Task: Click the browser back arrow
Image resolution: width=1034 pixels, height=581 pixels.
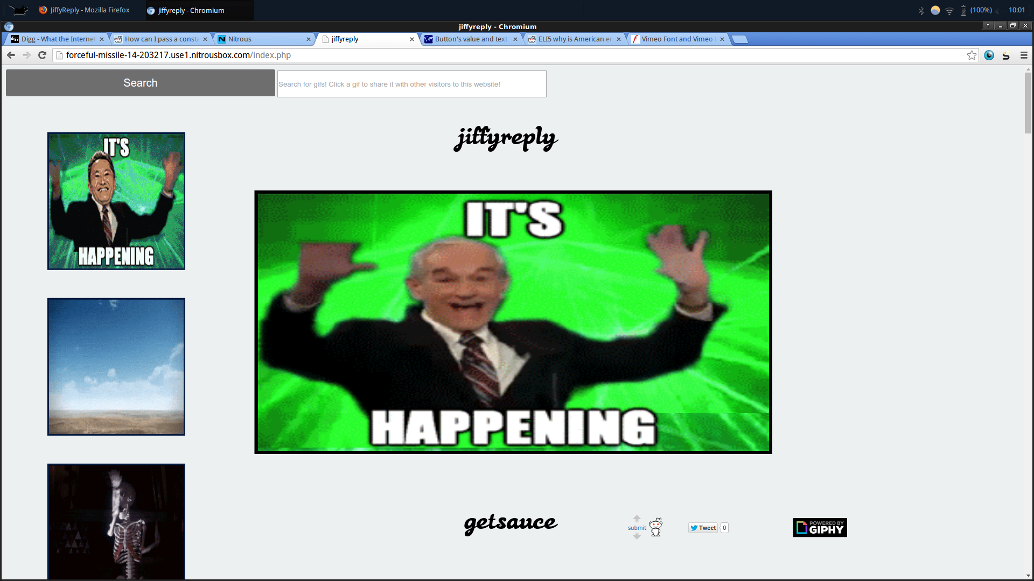Action: click(x=11, y=55)
